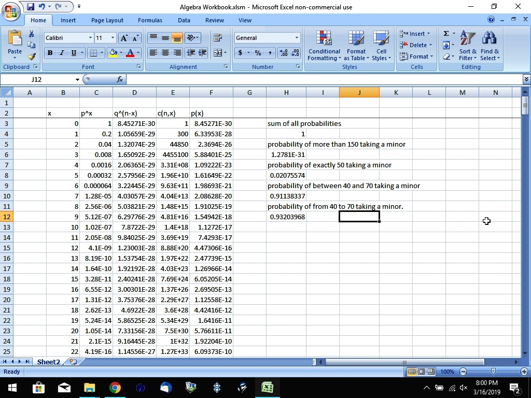This screenshot has width=531, height=398.
Task: Zoom out with the minus button
Action: 463,372
